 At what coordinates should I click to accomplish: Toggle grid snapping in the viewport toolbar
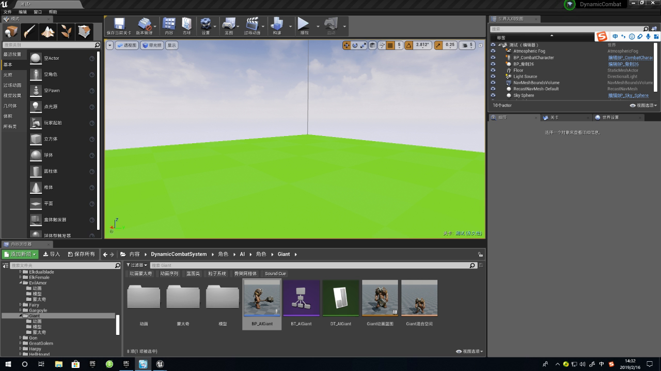click(x=390, y=45)
